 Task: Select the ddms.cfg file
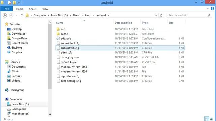120,52
